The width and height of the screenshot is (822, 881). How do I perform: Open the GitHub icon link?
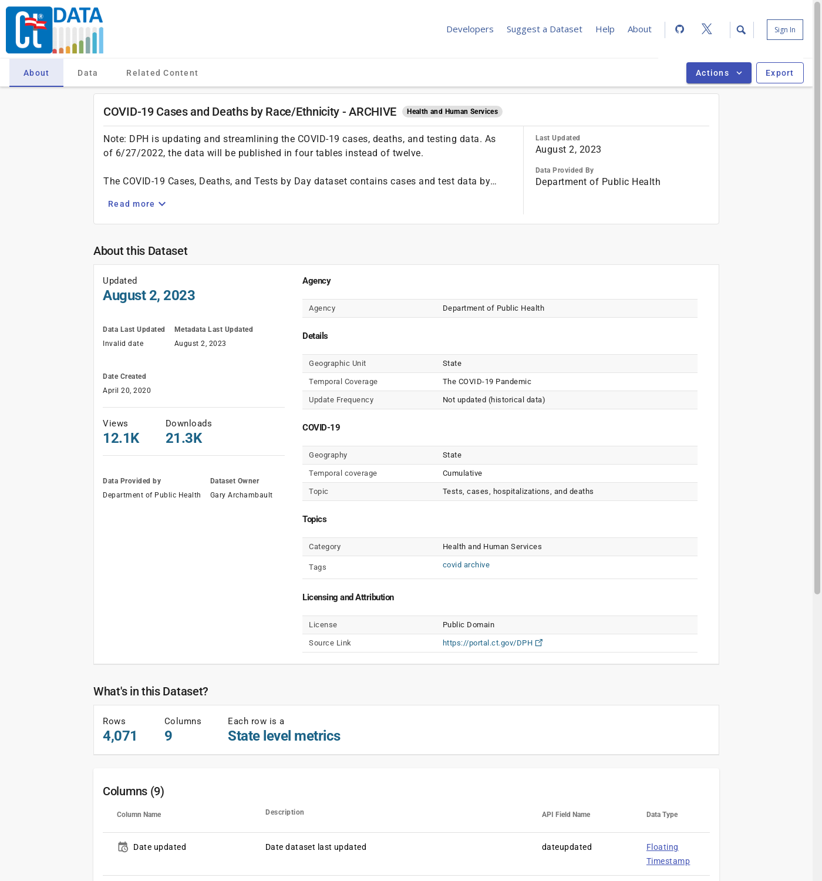tap(679, 29)
